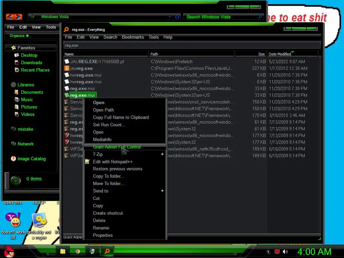Click the refresh icon in Explorer address bar
This screenshot has height=258, width=344.
[177, 17]
